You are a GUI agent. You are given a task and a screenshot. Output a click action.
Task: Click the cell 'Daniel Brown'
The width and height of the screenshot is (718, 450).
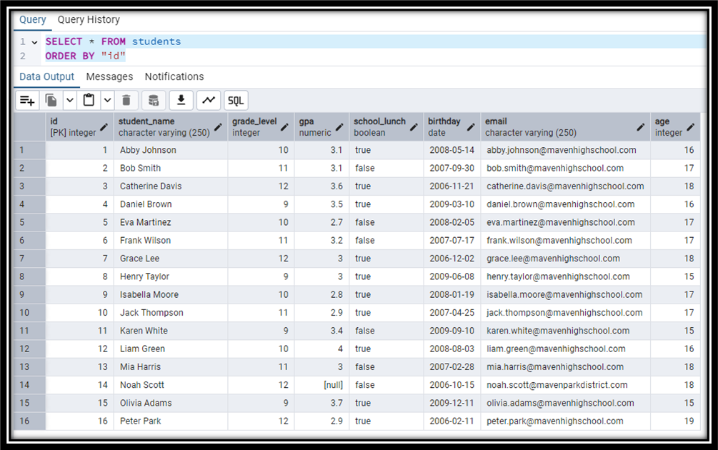coord(171,204)
